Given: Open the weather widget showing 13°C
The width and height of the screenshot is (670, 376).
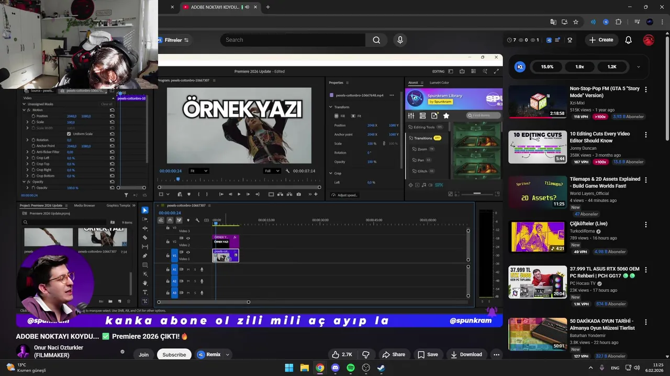Looking at the screenshot, I should (26, 368).
